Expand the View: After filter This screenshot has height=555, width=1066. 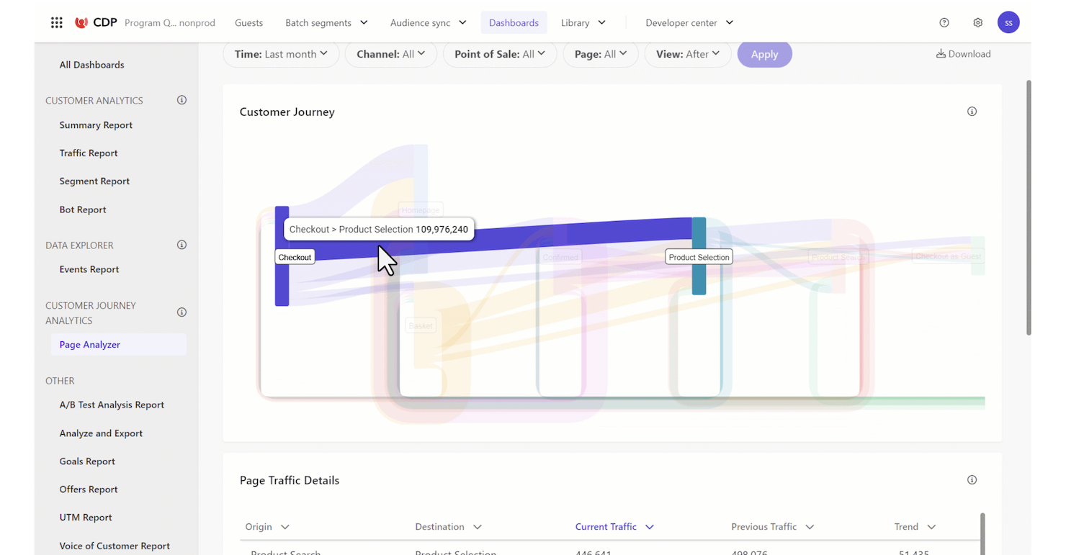coord(688,53)
